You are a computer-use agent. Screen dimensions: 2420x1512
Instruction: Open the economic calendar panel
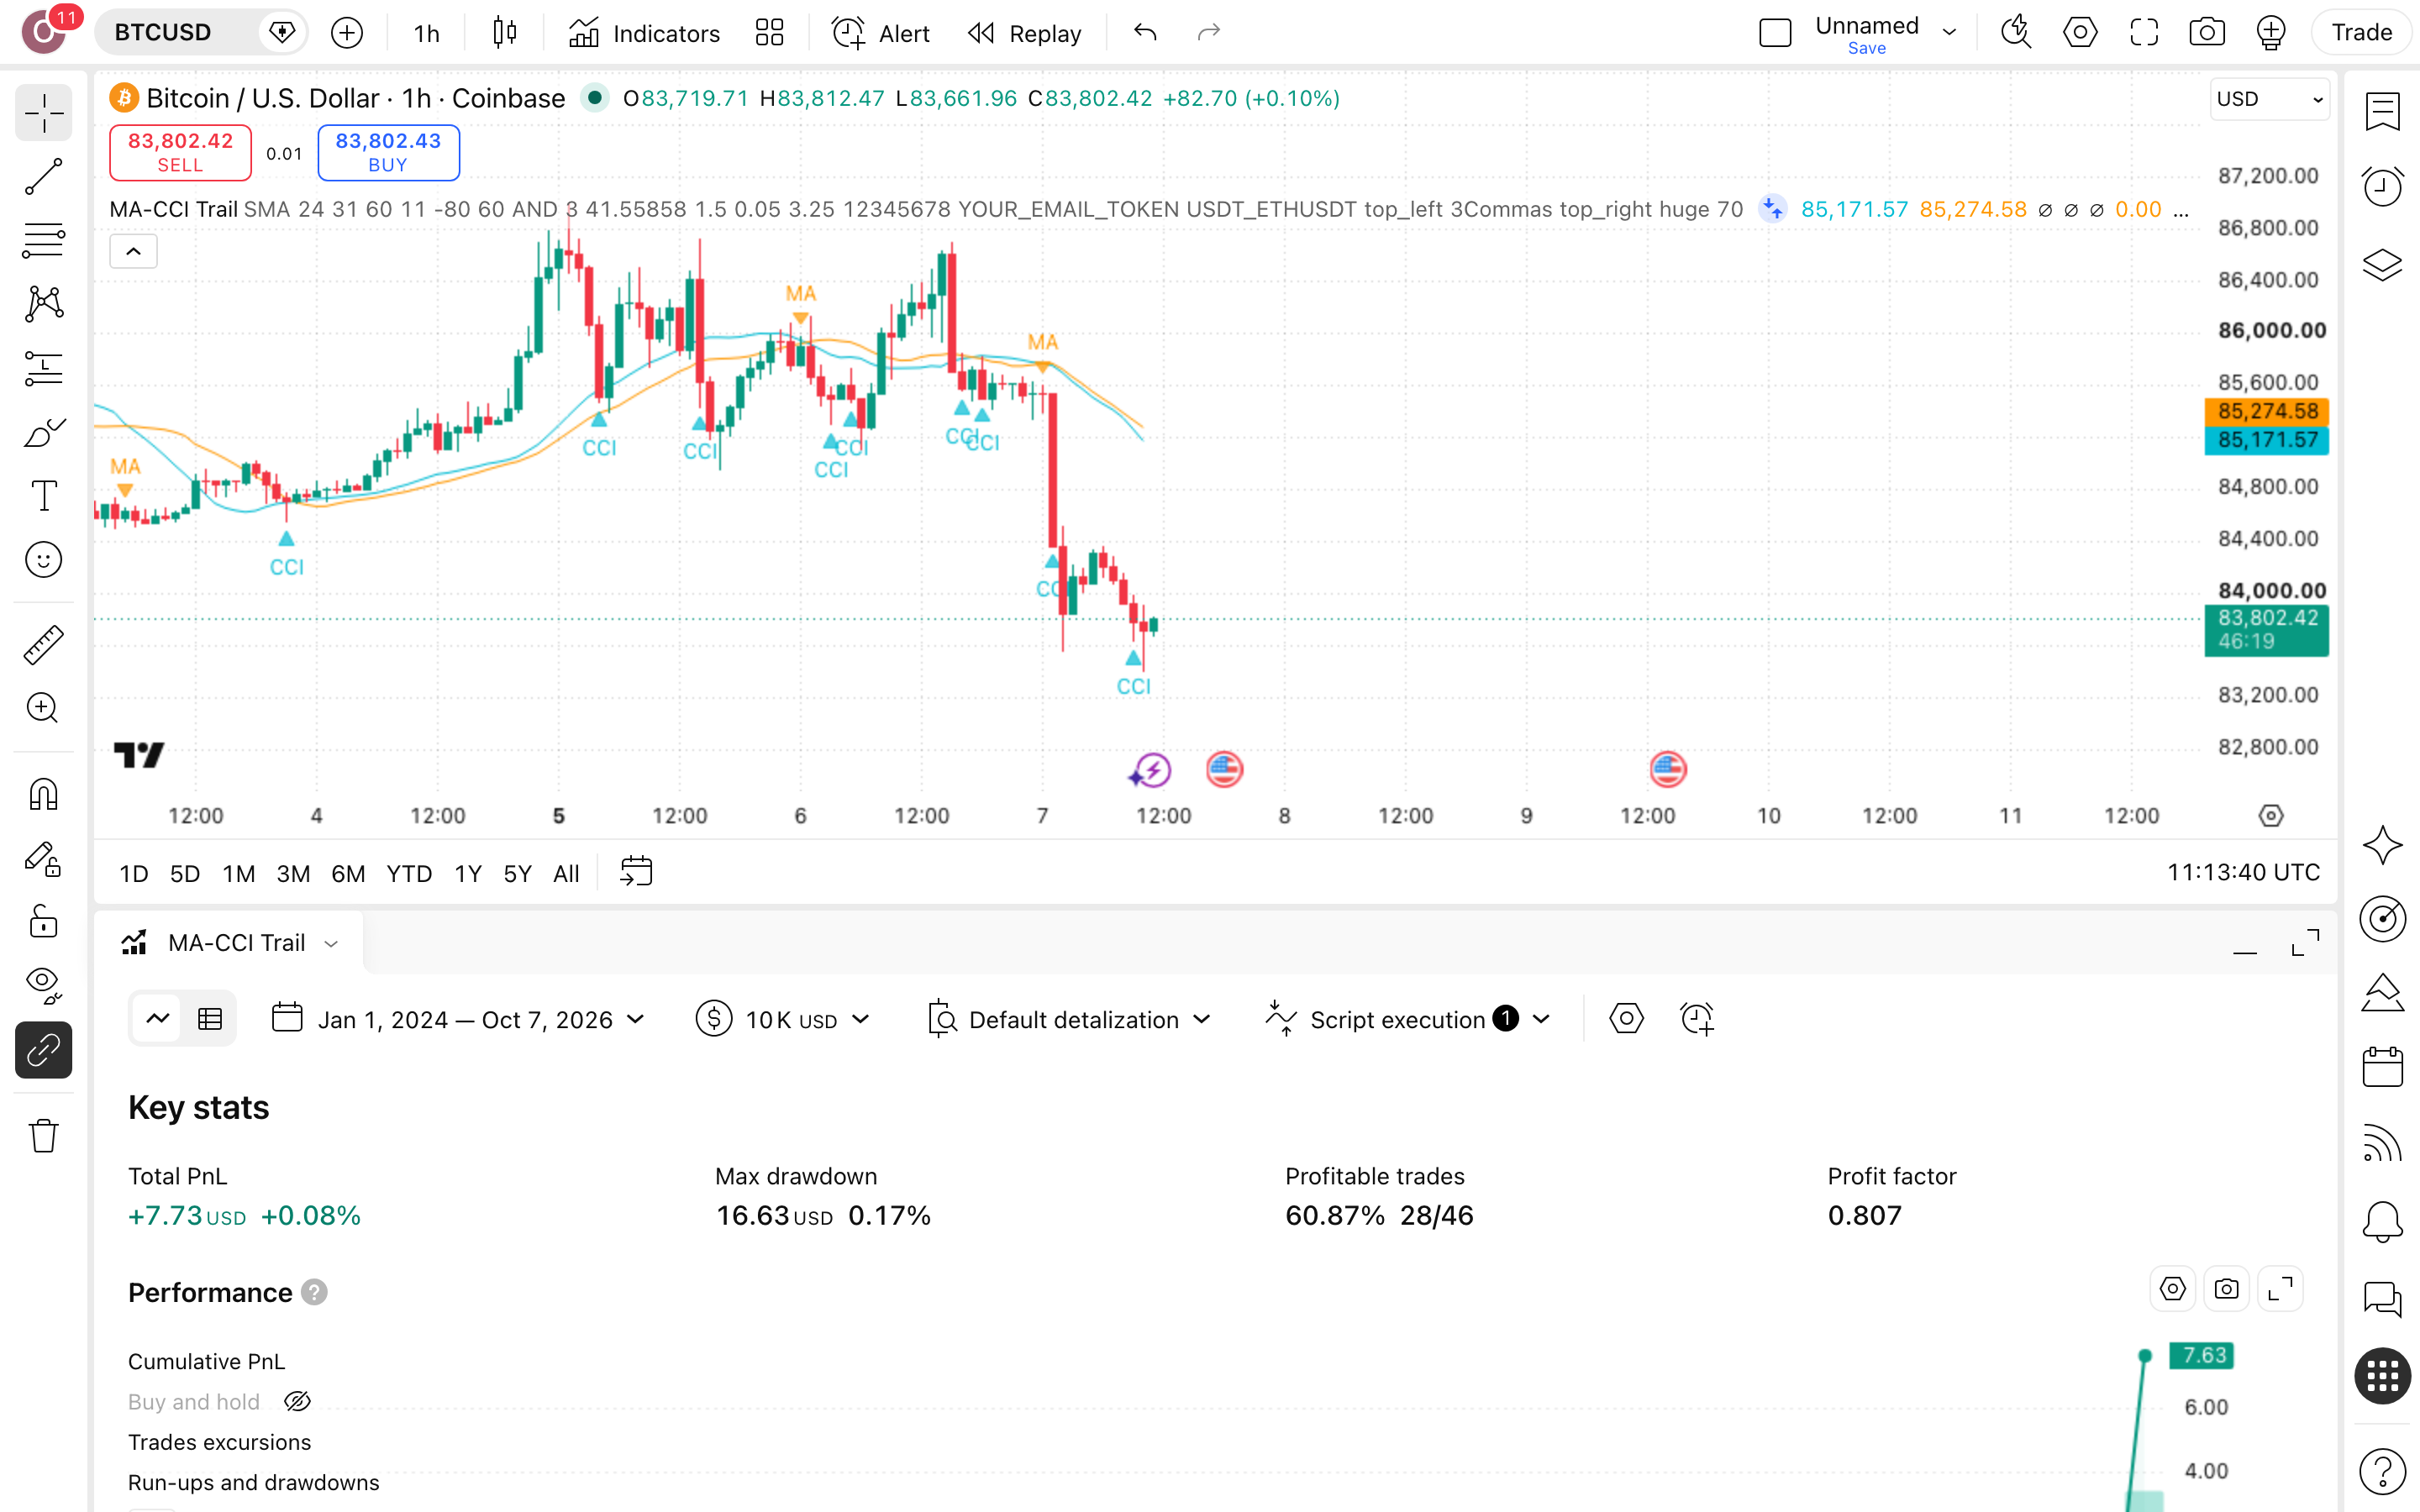[x=2382, y=1067]
